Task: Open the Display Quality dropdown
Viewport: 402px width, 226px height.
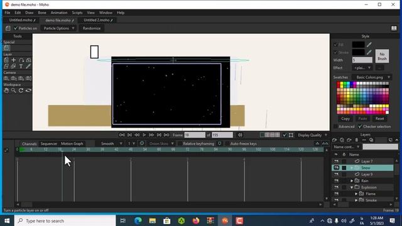Action: click(x=312, y=135)
